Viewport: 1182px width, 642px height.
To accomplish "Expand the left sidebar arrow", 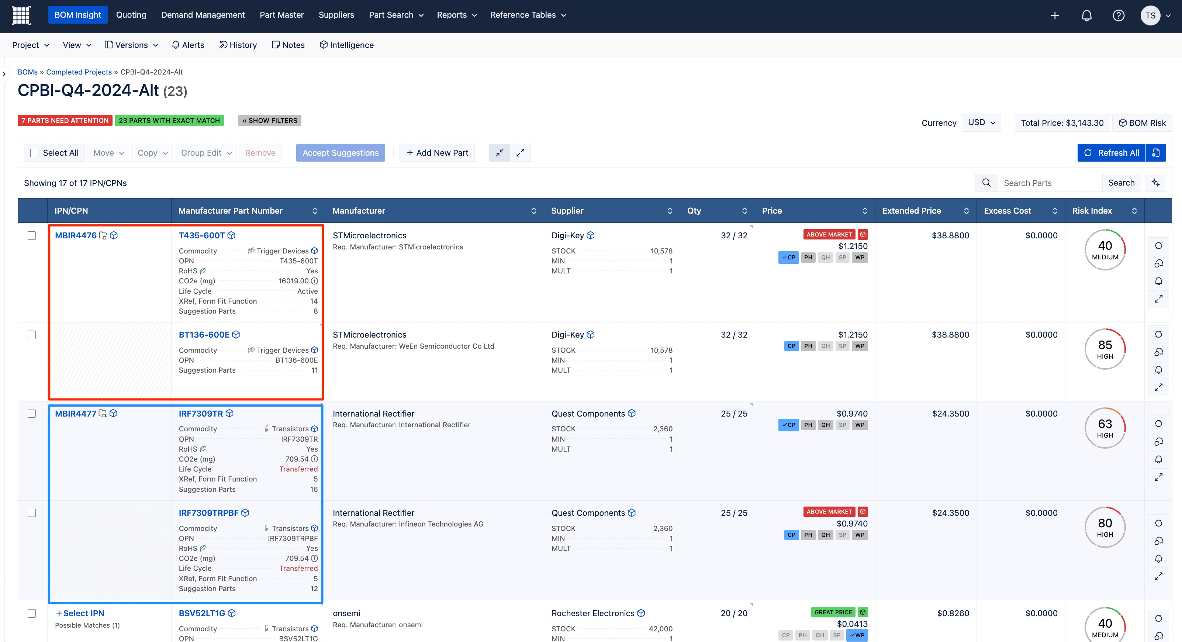I will click(4, 73).
